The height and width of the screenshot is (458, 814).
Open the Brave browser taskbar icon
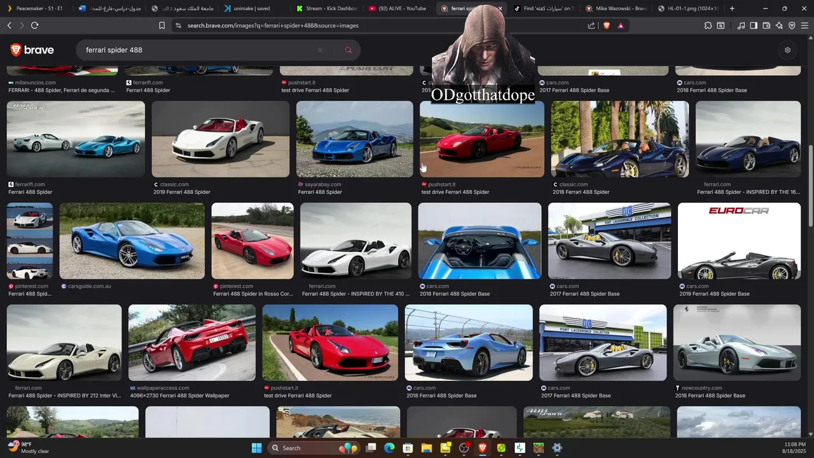click(x=483, y=448)
